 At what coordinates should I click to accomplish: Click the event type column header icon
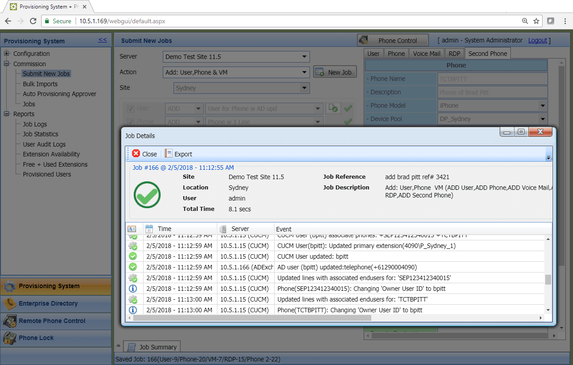[132, 229]
